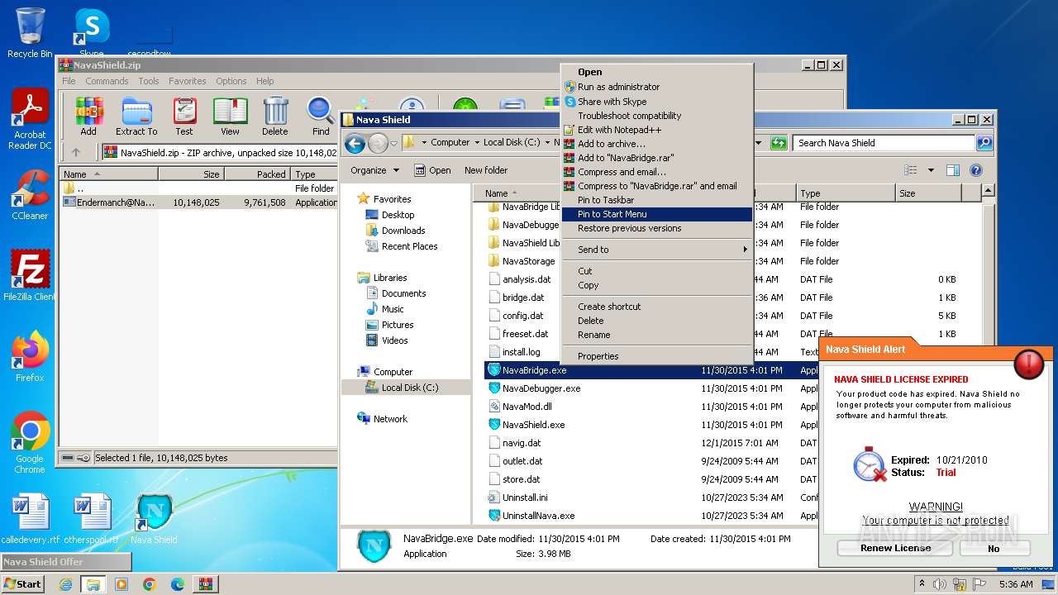Click the Test icon in WinRAR toolbar

[184, 112]
